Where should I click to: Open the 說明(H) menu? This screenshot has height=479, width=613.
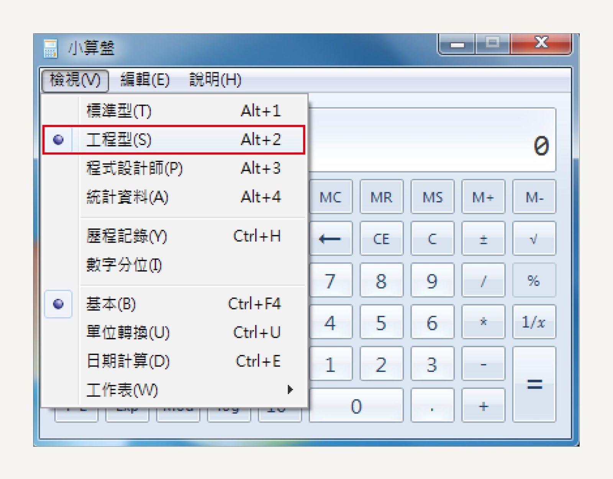(215, 80)
